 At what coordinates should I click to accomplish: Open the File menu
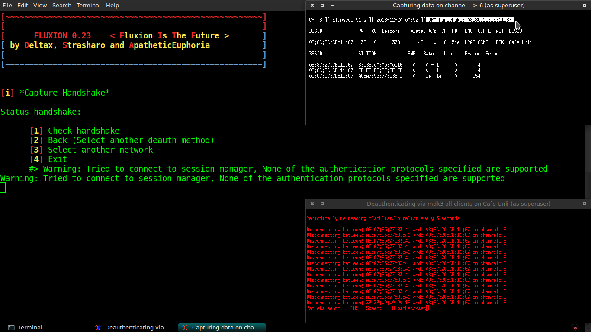pyautogui.click(x=7, y=6)
